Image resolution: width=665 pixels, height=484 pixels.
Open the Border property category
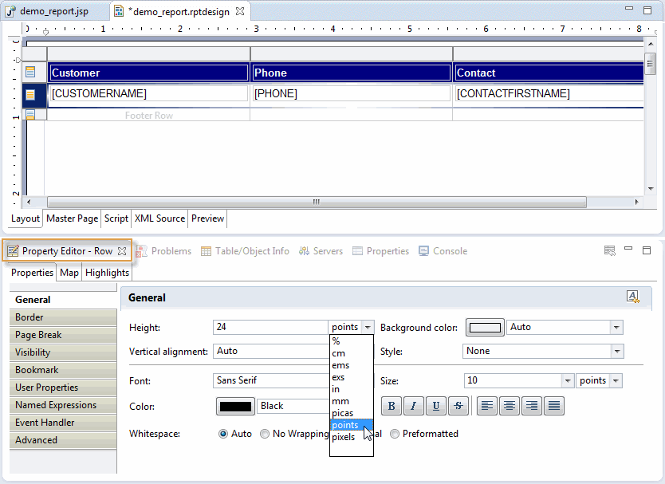63,317
